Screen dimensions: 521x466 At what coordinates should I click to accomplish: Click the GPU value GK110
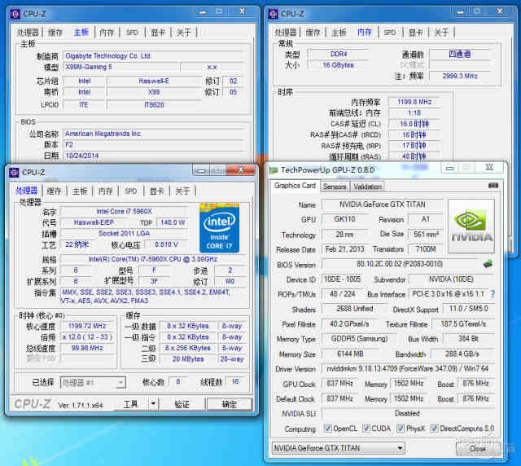click(x=344, y=219)
